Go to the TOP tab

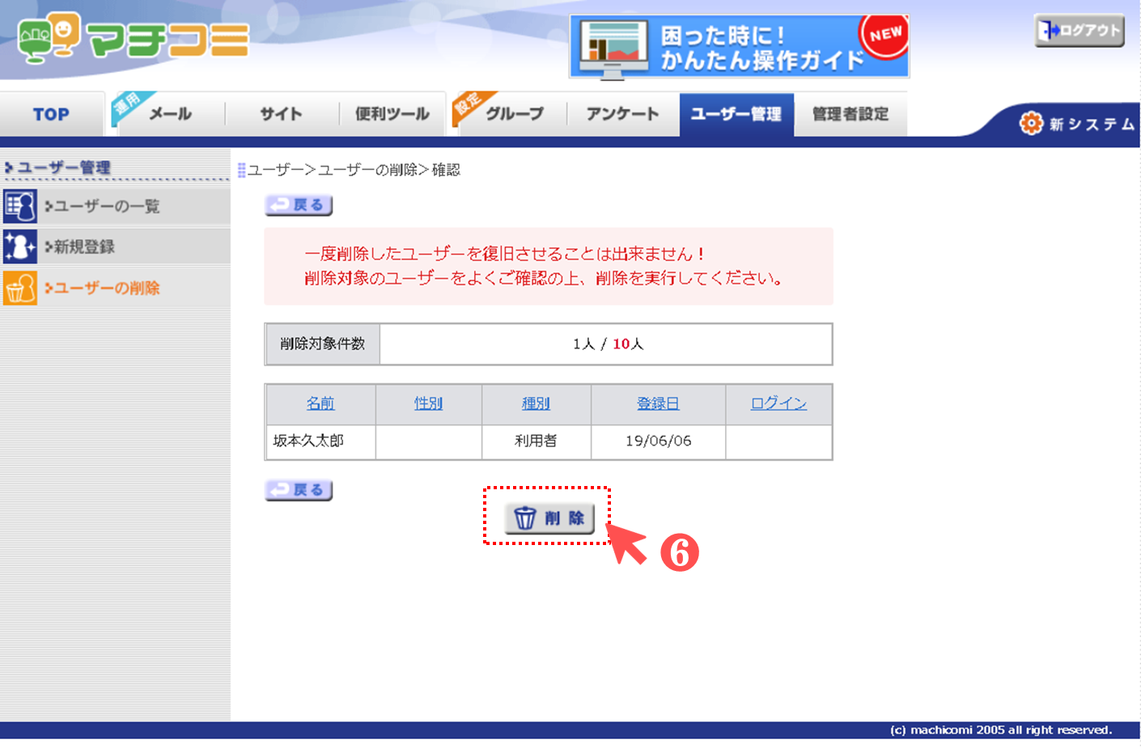[x=51, y=114]
